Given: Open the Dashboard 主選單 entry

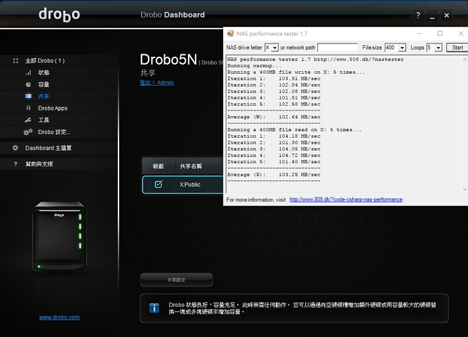Looking at the screenshot, I should point(48,148).
